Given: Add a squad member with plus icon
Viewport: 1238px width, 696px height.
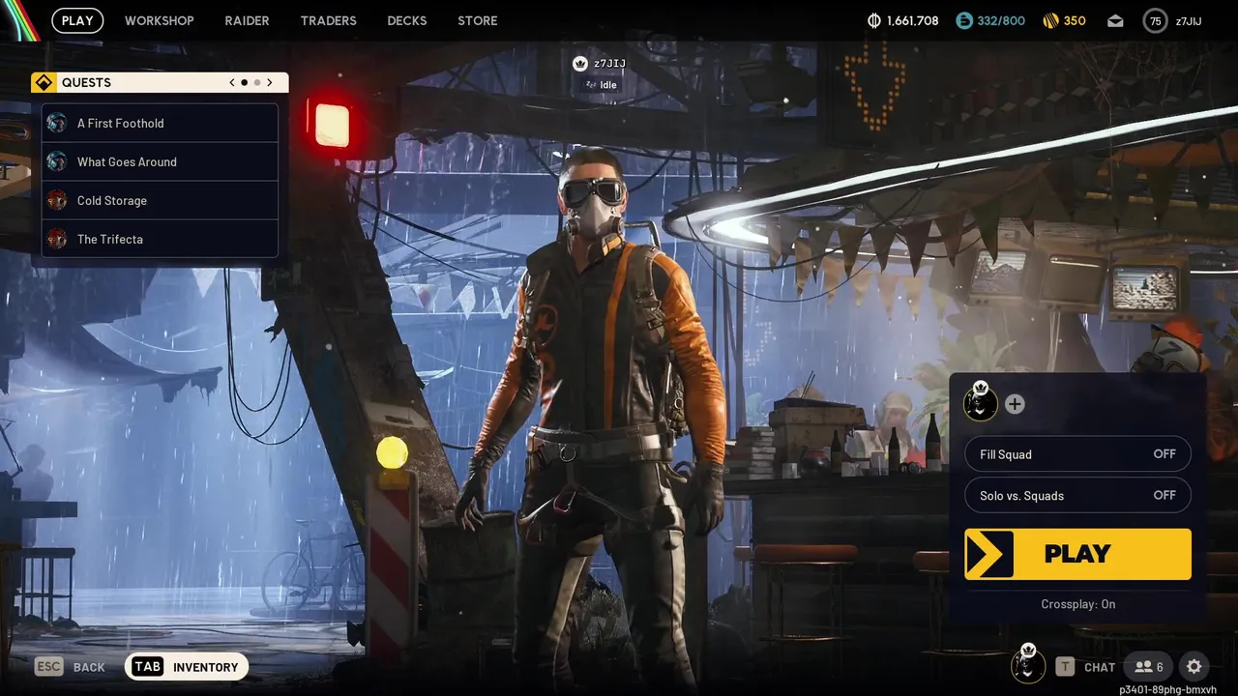Looking at the screenshot, I should 1015,404.
